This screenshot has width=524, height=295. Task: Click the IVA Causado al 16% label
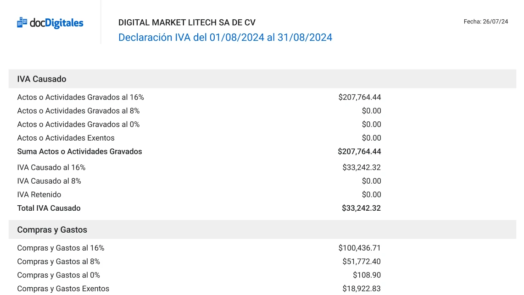tap(51, 168)
